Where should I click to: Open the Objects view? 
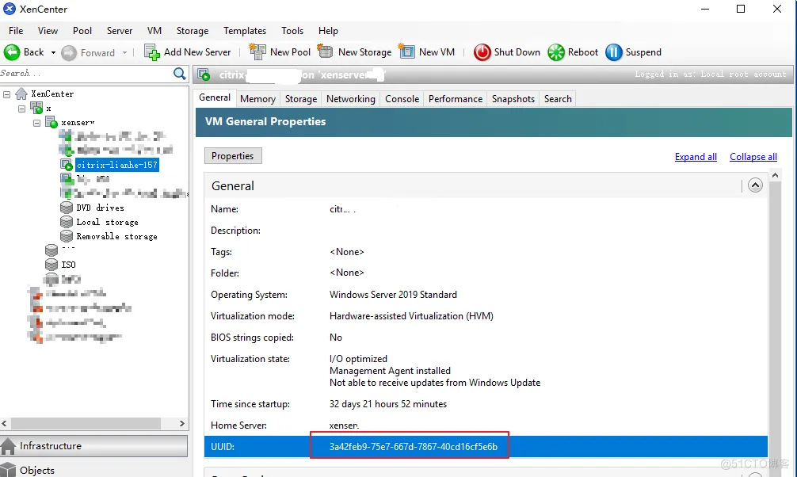pos(94,470)
